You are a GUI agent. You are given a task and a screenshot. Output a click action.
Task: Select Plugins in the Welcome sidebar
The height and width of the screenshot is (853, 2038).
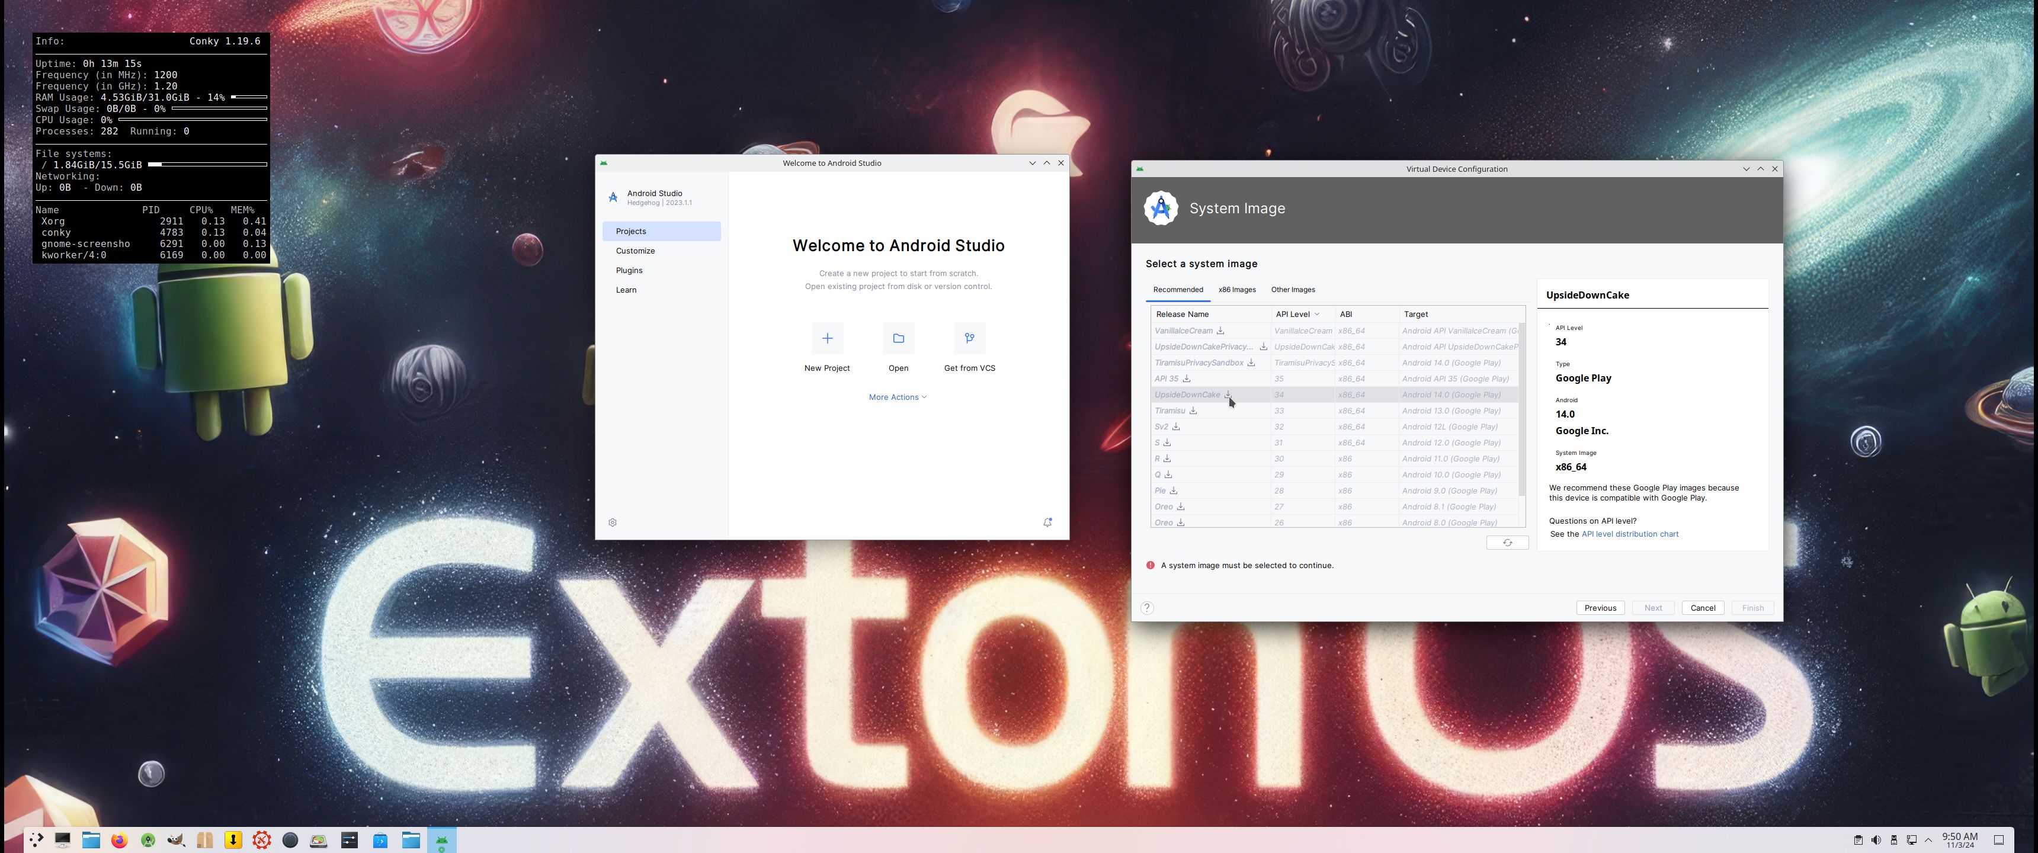click(661, 271)
